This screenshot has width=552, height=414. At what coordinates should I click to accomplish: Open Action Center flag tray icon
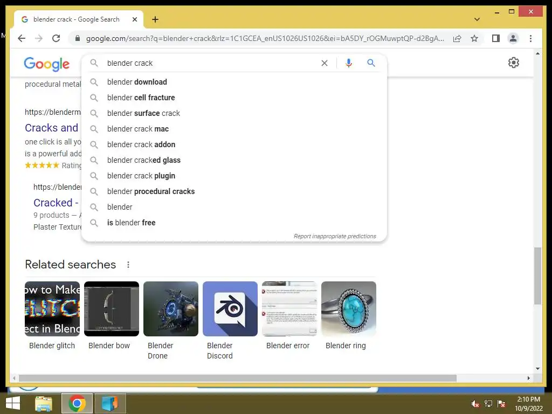[501, 404]
